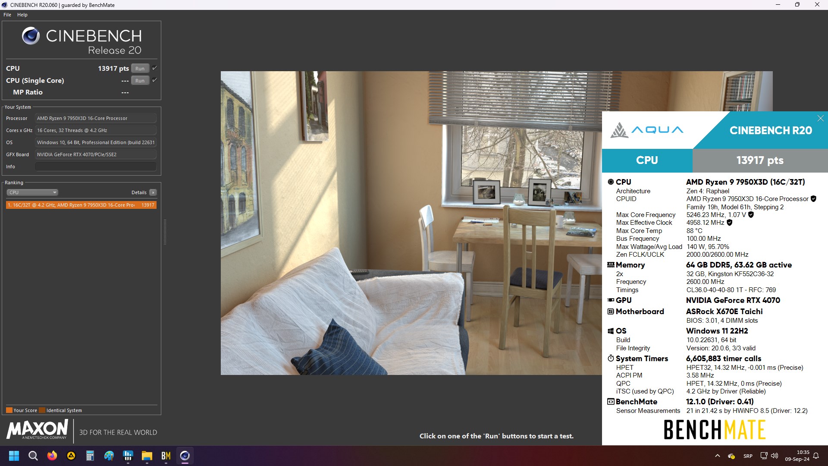The height and width of the screenshot is (466, 828).
Task: Close the BenchMate result overlay
Action: 820,118
